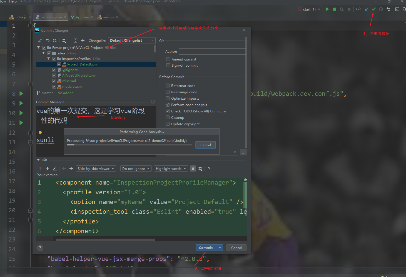Screen dimensions: 406x277
Task: Open the Commit button dropdown arrow
Action: click(x=220, y=248)
